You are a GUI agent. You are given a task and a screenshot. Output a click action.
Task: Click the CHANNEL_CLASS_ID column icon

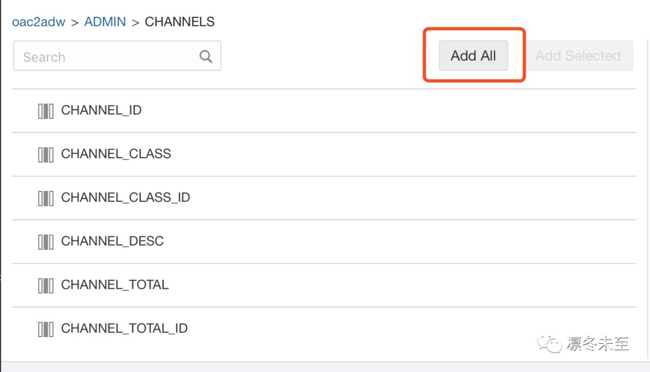(x=46, y=198)
